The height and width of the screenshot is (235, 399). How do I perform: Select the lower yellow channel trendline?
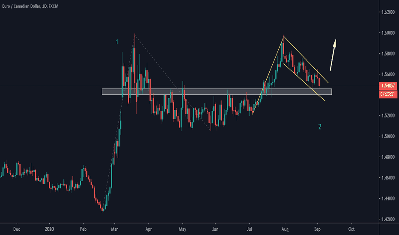304,82
